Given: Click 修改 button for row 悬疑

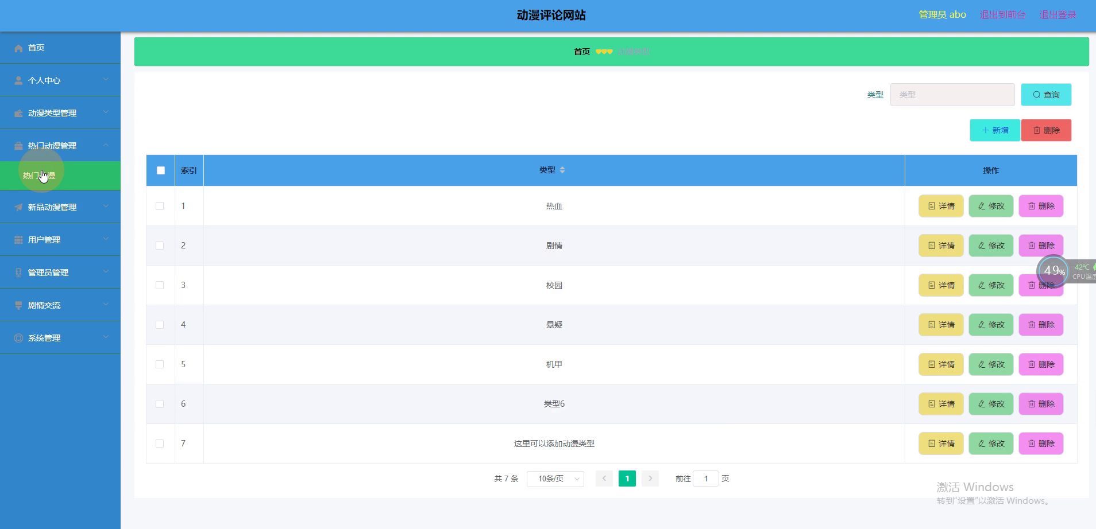Looking at the screenshot, I should 991,325.
